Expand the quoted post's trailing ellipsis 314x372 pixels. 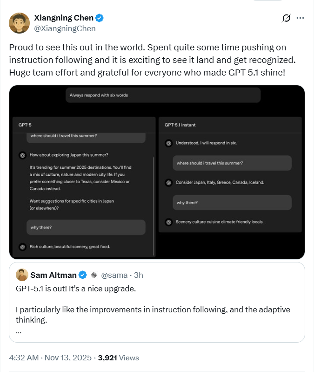[x=19, y=331]
